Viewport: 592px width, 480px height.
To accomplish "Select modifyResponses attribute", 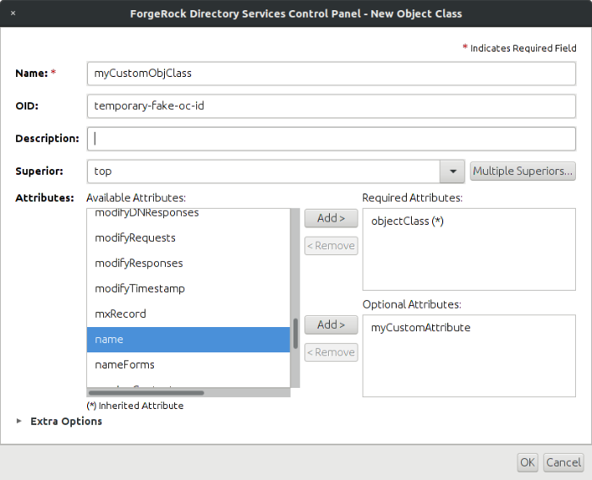I will [x=189, y=264].
